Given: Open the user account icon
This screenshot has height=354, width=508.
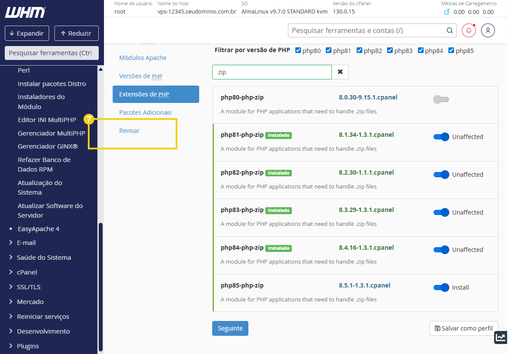Looking at the screenshot, I should 488,30.
